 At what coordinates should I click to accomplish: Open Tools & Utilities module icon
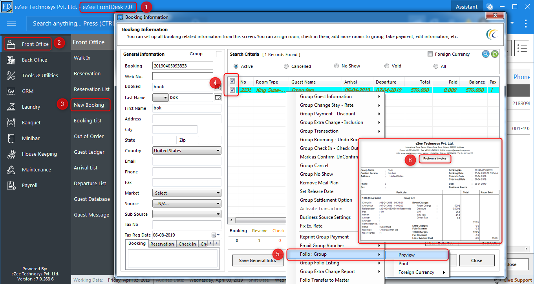coord(11,75)
